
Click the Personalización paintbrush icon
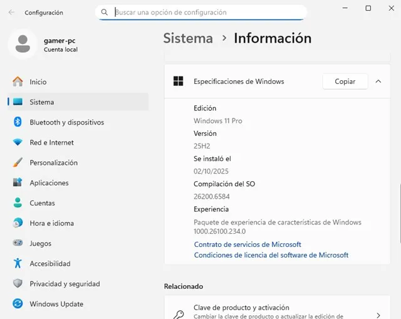18,163
